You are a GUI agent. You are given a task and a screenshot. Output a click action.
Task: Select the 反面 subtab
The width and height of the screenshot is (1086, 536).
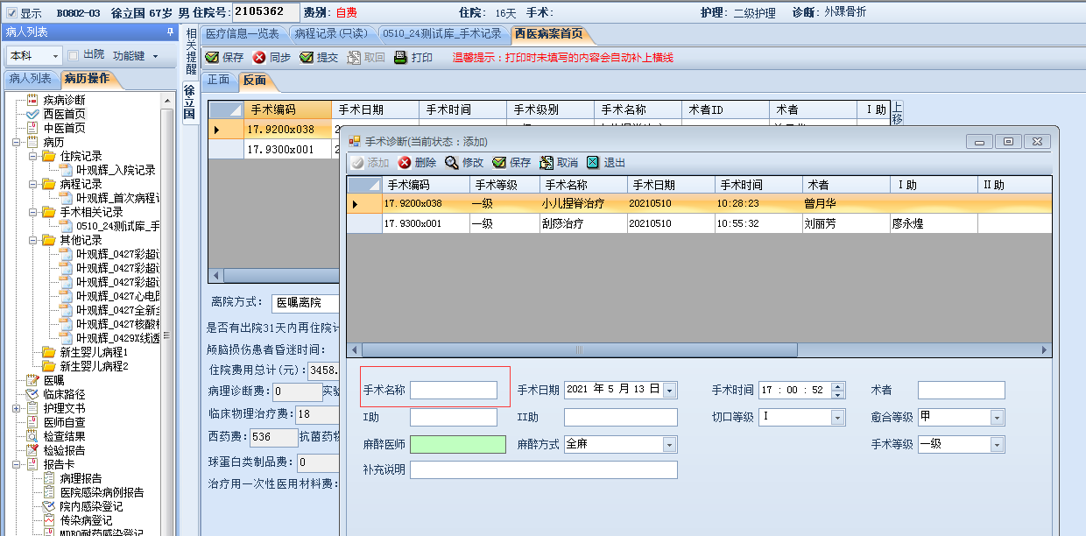255,80
